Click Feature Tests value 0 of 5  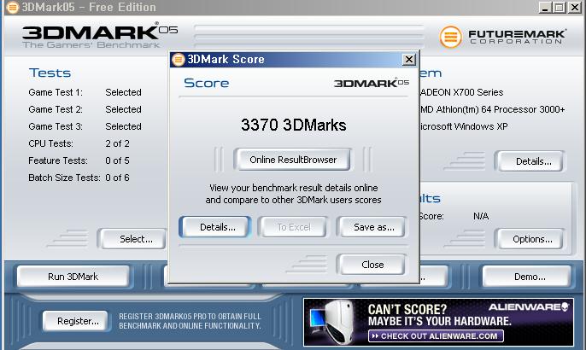[117, 160]
